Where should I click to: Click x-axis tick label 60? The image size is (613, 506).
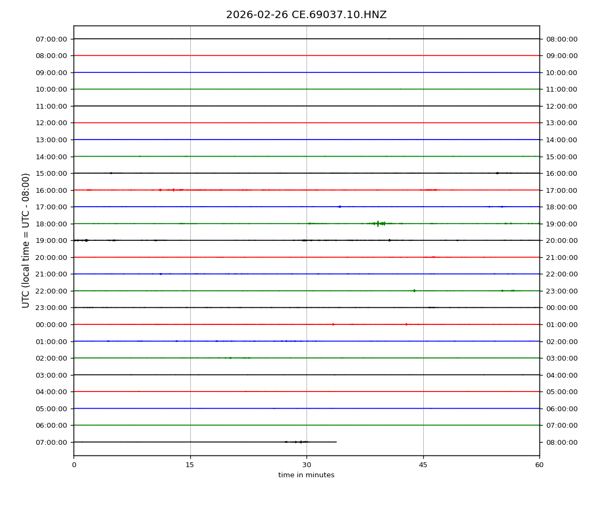point(539,465)
